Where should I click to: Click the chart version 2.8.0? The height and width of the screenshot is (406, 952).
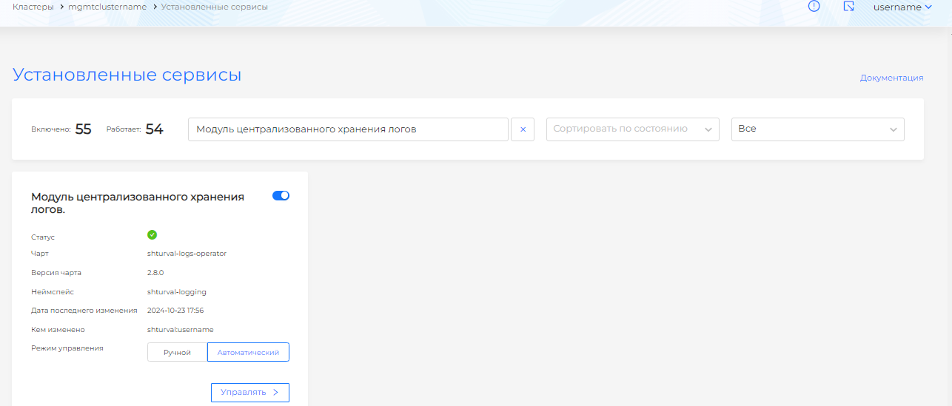(x=155, y=273)
